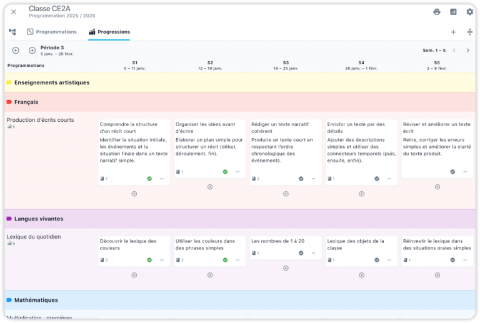
Task: Select the S3 week column header
Action: coord(286,66)
